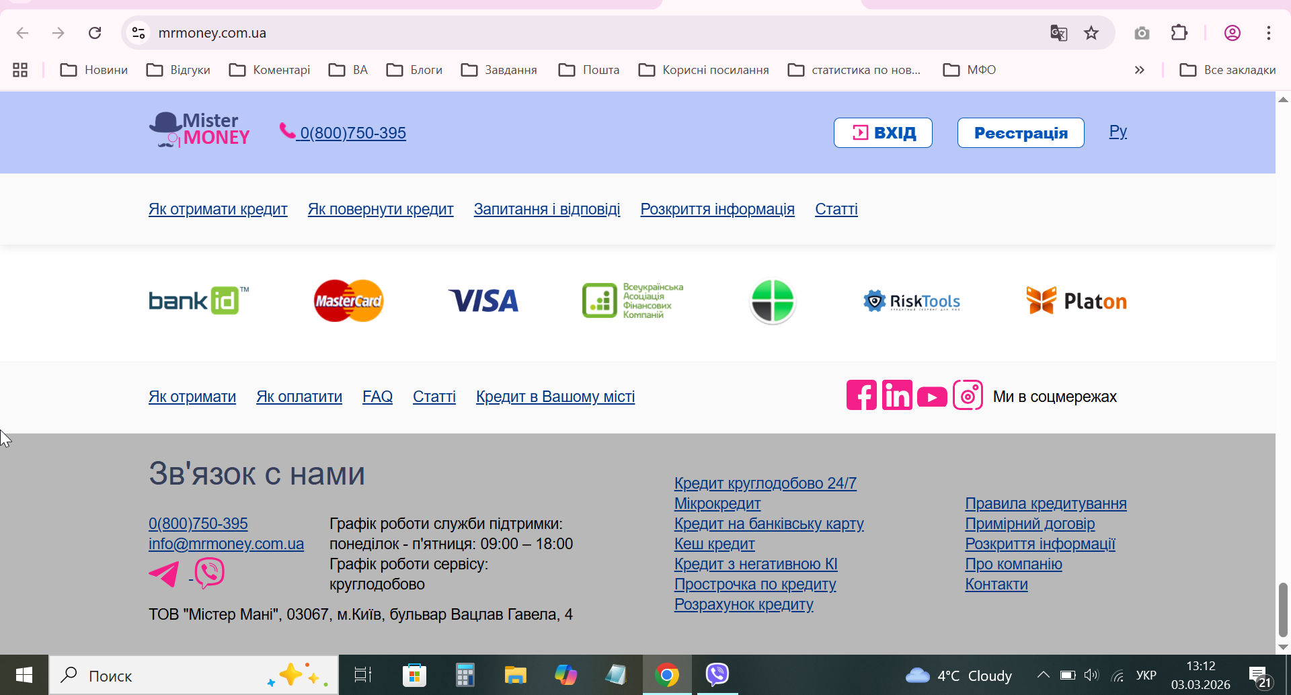Viewport: 1291px width, 695px height.
Task: Click the page vertical scrollbar thumb
Action: pos(1283,609)
